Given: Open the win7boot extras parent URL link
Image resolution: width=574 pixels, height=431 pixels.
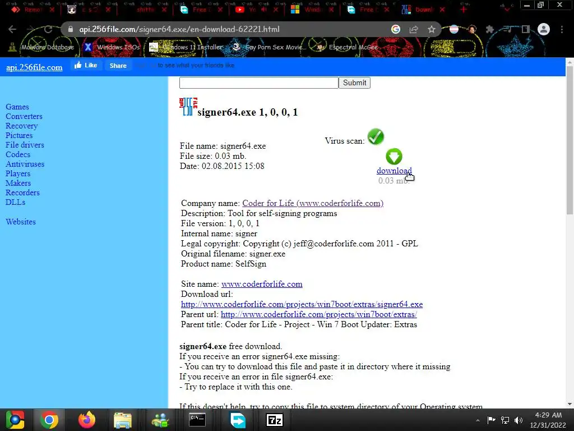Looking at the screenshot, I should [x=319, y=314].
